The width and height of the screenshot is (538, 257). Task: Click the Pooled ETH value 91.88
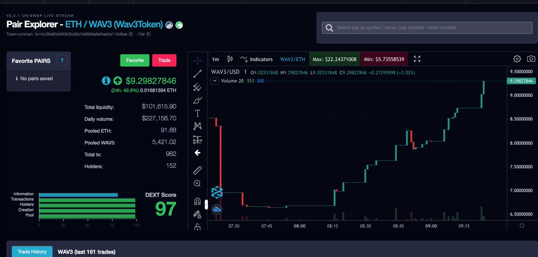coord(169,130)
